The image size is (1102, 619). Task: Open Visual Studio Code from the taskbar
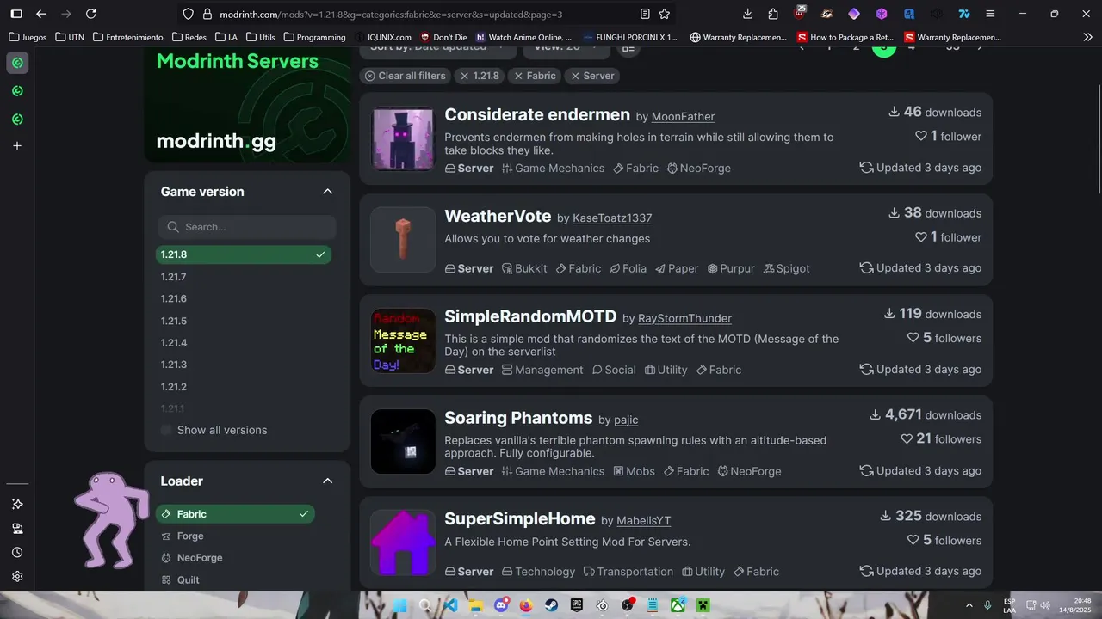pyautogui.click(x=450, y=605)
